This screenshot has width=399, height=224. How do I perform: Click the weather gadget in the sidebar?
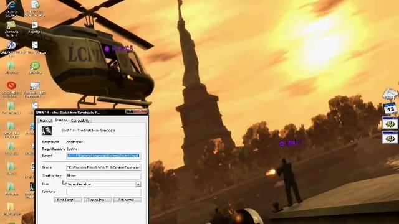tap(390, 94)
